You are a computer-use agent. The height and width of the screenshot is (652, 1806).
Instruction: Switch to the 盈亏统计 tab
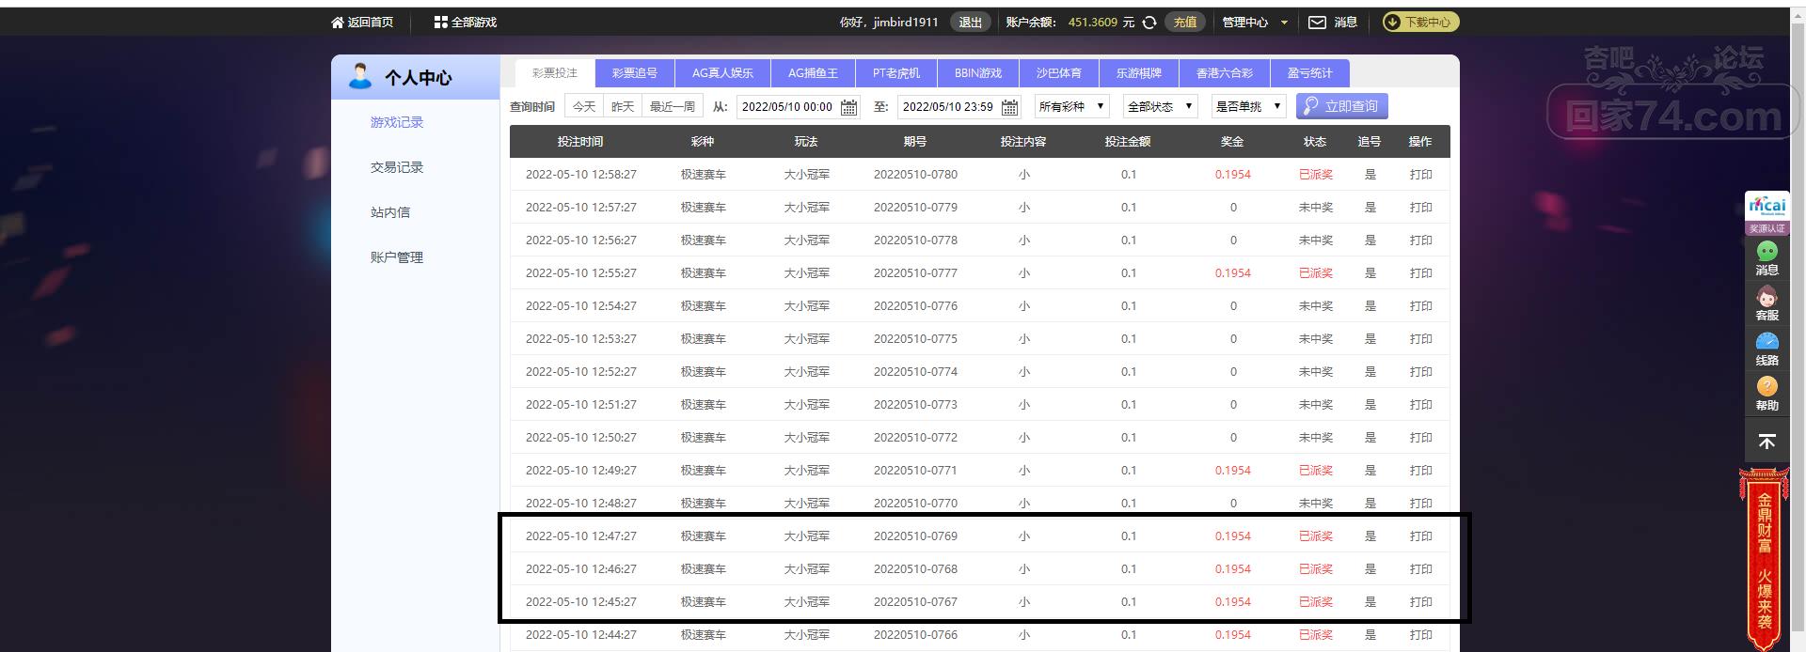(x=1310, y=72)
